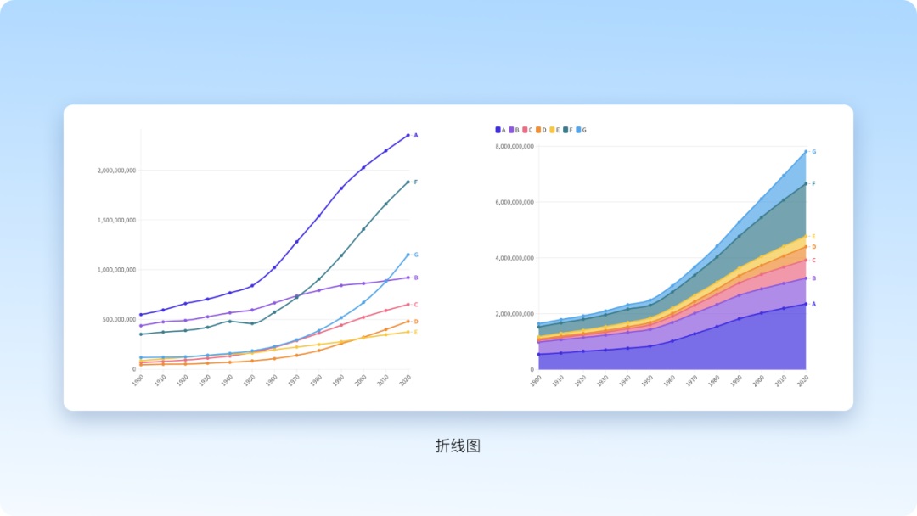Image resolution: width=917 pixels, height=516 pixels.
Task: Click the G end label on area chart
Action: point(814,152)
